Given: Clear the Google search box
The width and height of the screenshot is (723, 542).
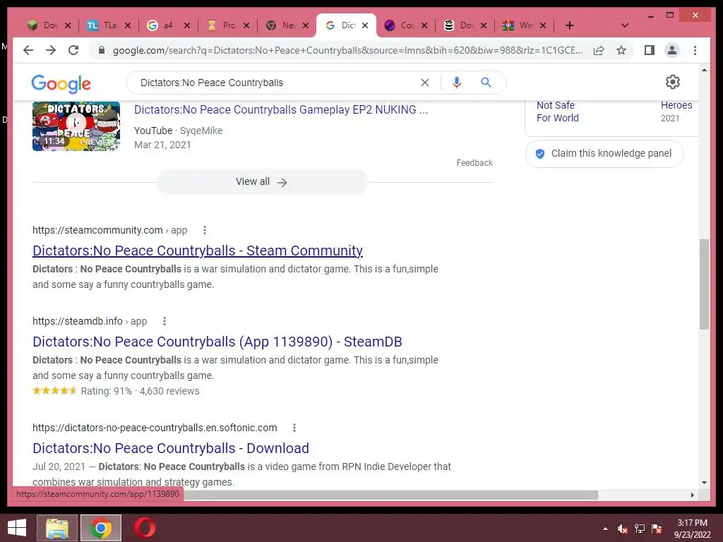Looking at the screenshot, I should (x=424, y=83).
